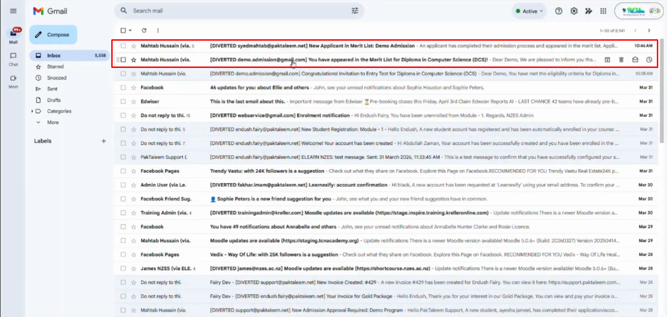Open the Enrolment notification email from Do not reply

click(386, 115)
